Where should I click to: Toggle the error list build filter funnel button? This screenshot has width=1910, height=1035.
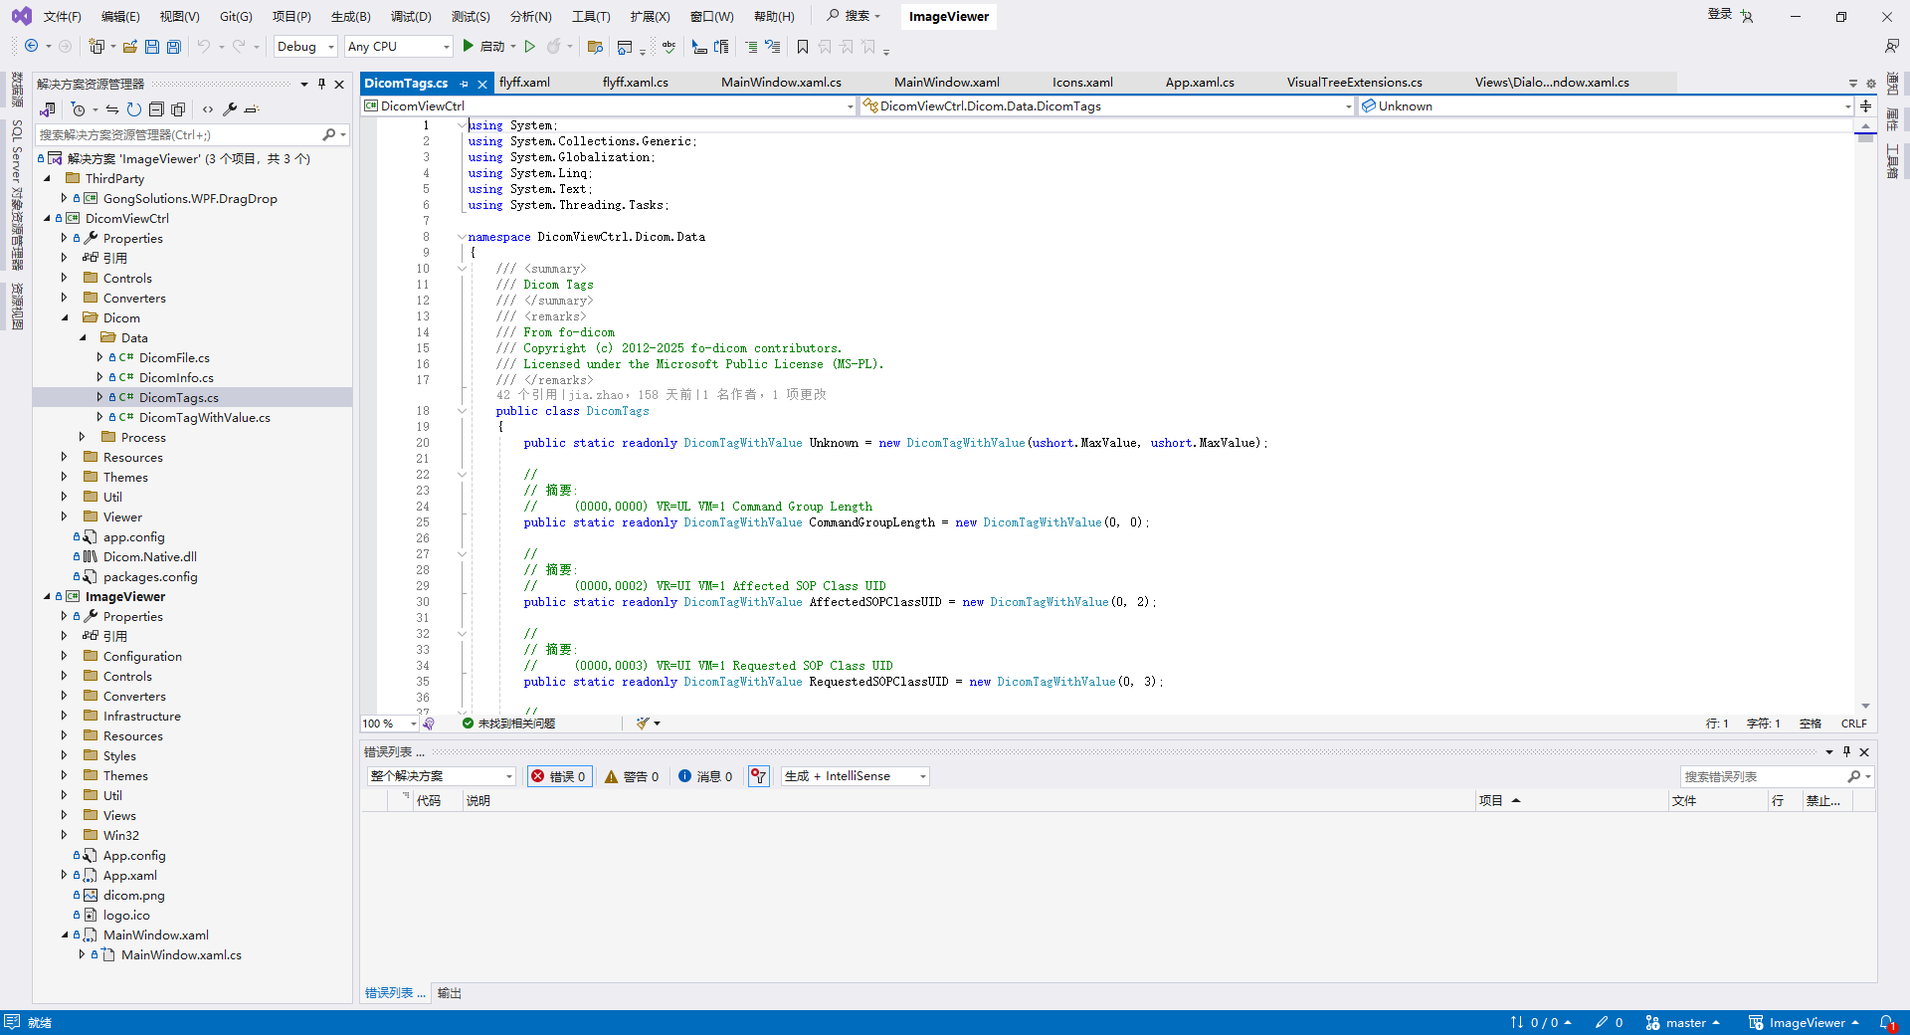tap(759, 776)
